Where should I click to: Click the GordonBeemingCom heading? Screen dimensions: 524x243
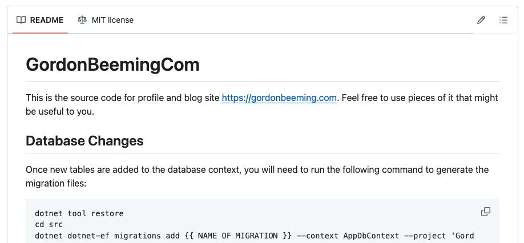tap(113, 65)
